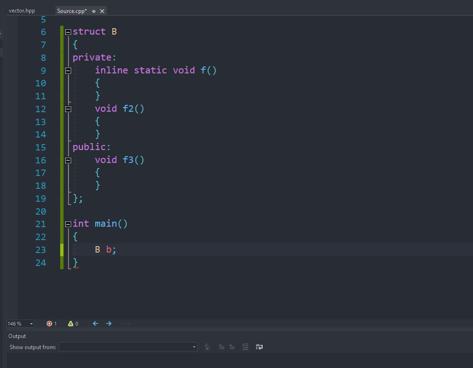This screenshot has height=368, width=473.
Task: Click line number 23 in gutter
Action: 41,250
